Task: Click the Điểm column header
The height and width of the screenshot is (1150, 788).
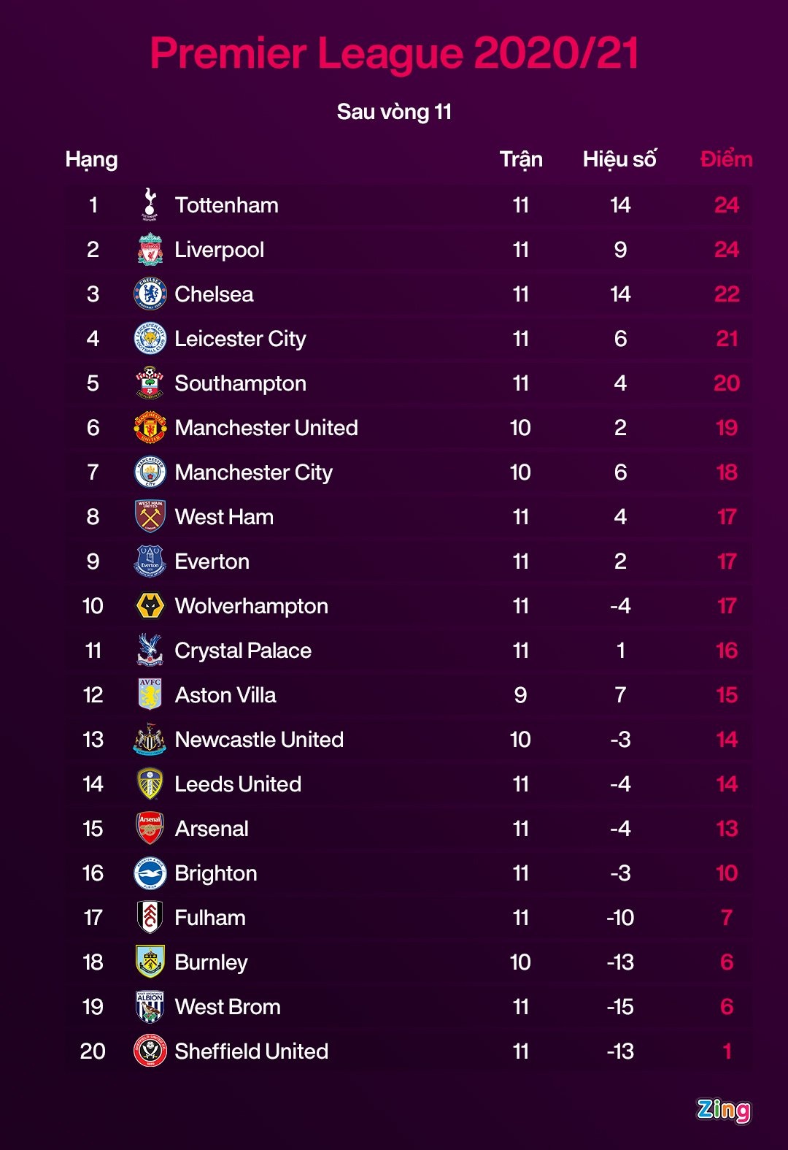Action: tap(726, 159)
